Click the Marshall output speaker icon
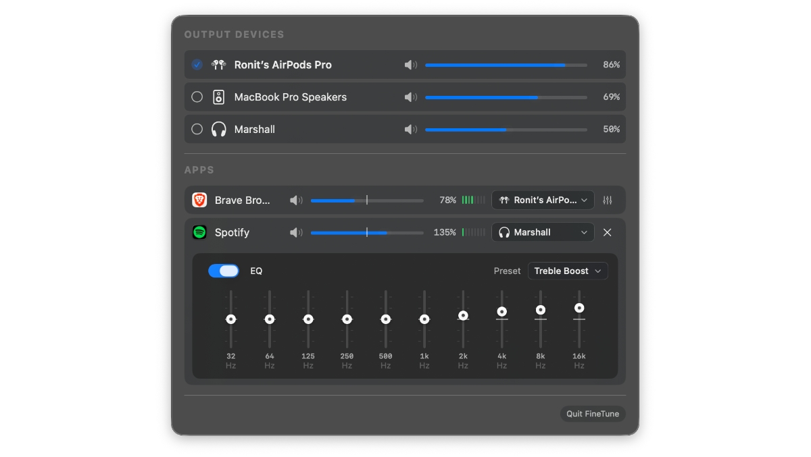This screenshot has height=457, width=811. click(410, 130)
